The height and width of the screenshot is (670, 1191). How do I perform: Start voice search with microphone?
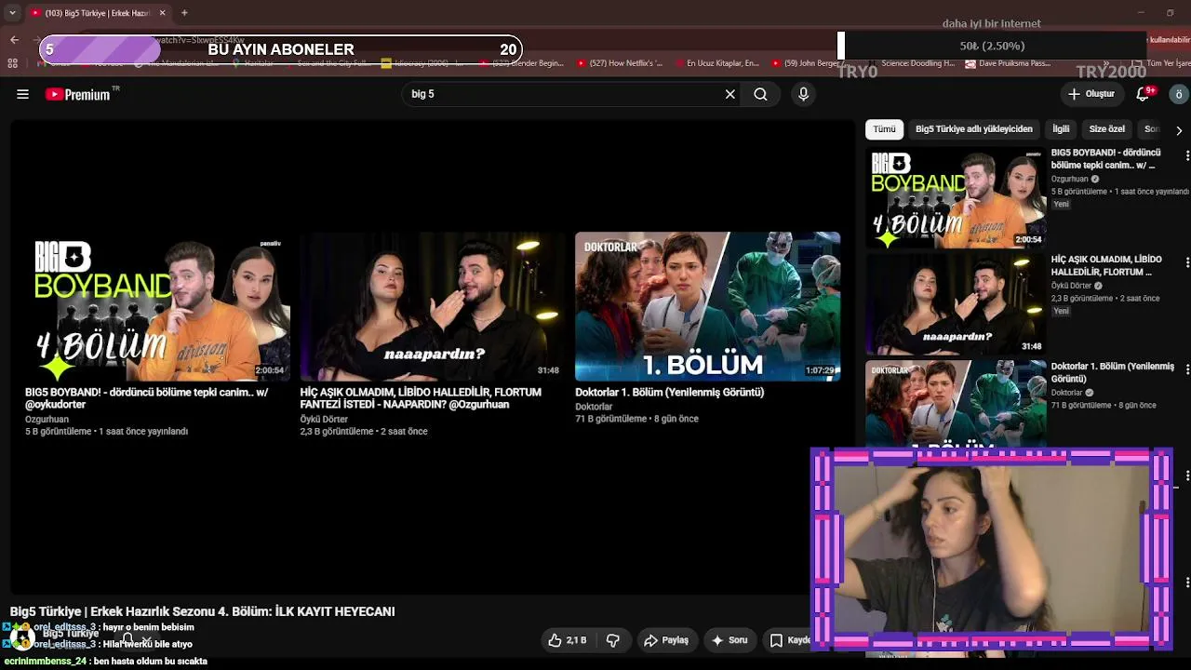point(803,94)
